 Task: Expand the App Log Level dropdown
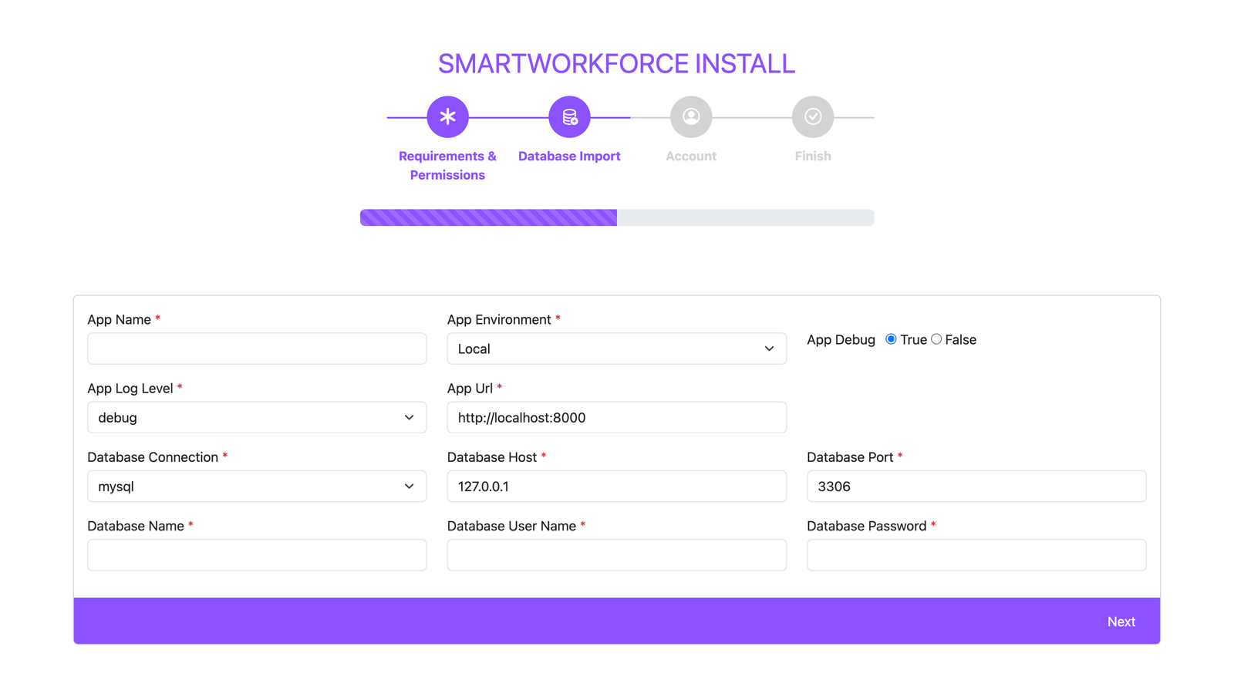[256, 417]
